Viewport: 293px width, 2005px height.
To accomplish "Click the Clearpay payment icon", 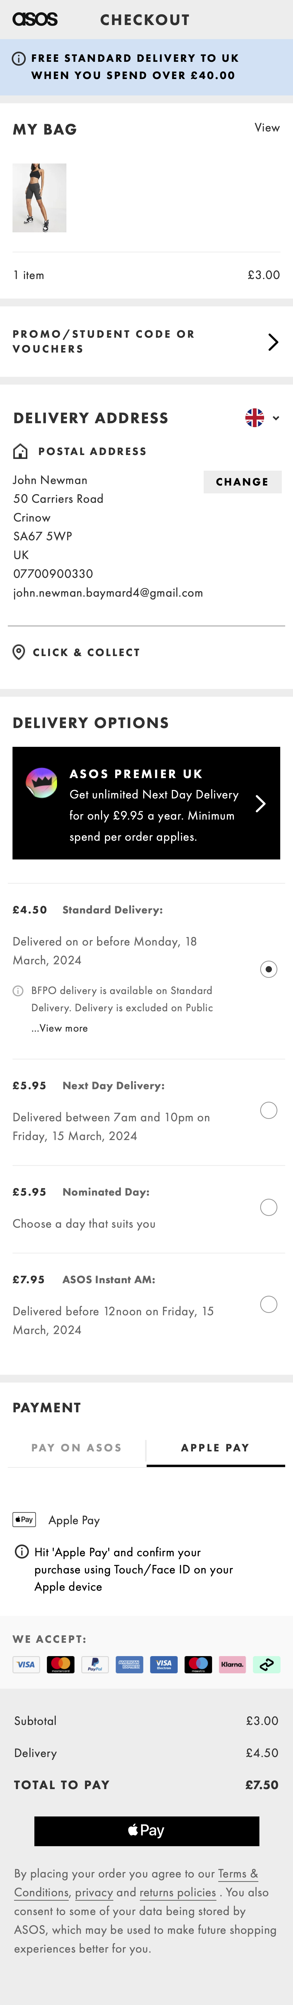I will pyautogui.click(x=267, y=1665).
